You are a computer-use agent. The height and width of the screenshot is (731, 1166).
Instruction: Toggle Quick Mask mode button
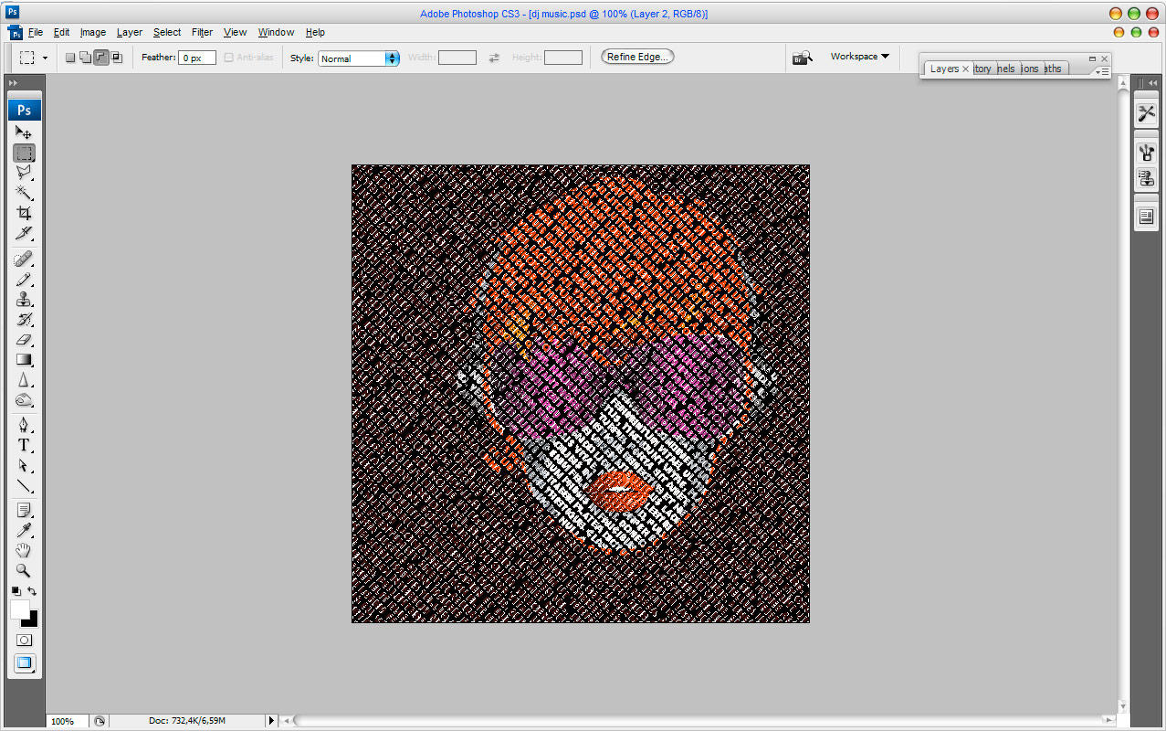point(24,641)
